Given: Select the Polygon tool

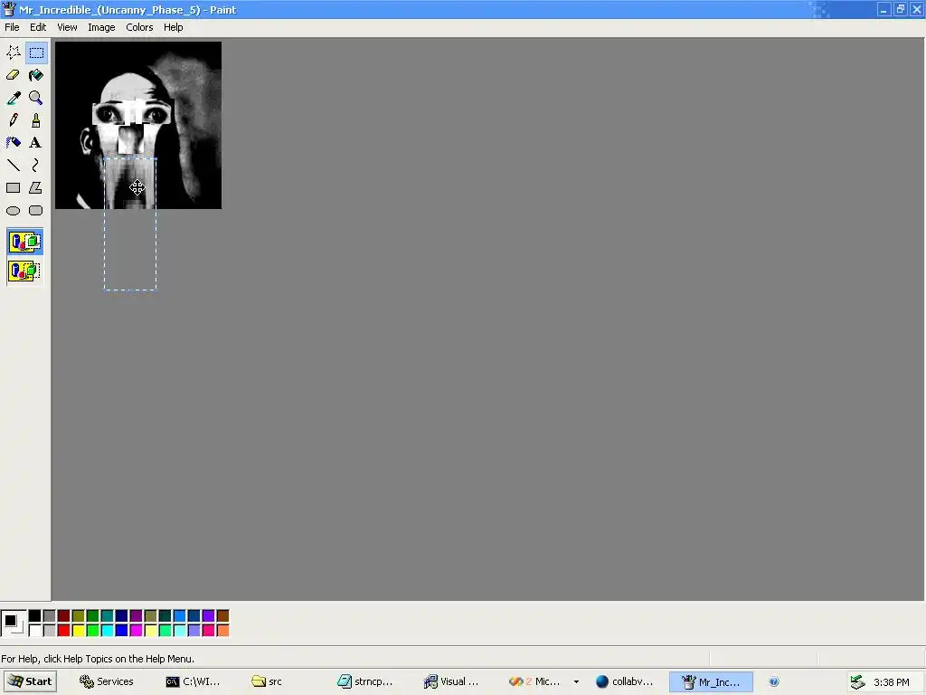Looking at the screenshot, I should (x=36, y=188).
